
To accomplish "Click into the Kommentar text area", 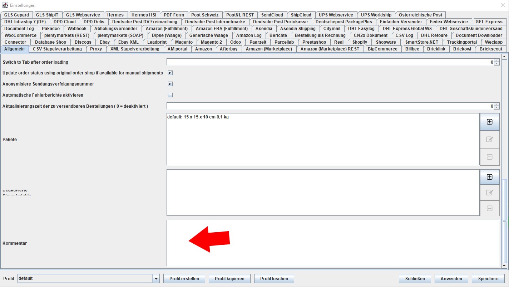I will 333,243.
